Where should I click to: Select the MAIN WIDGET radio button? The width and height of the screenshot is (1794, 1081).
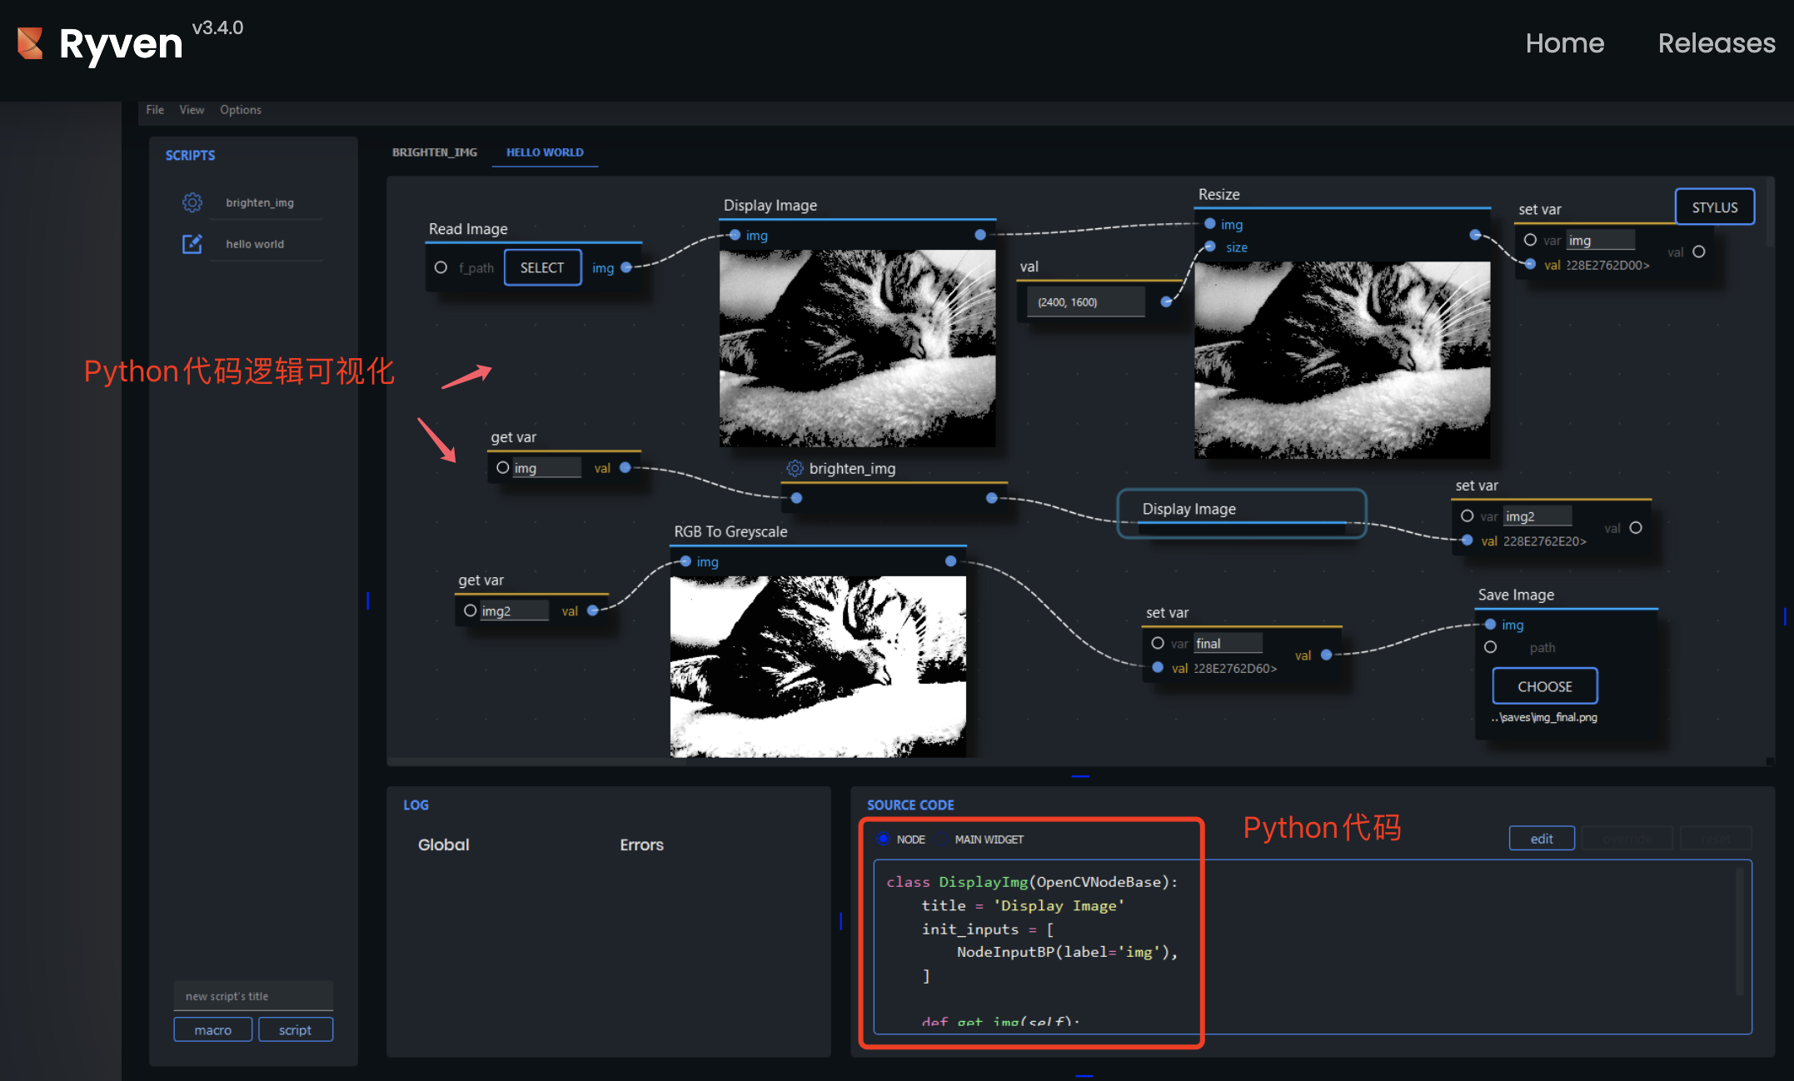pyautogui.click(x=943, y=839)
